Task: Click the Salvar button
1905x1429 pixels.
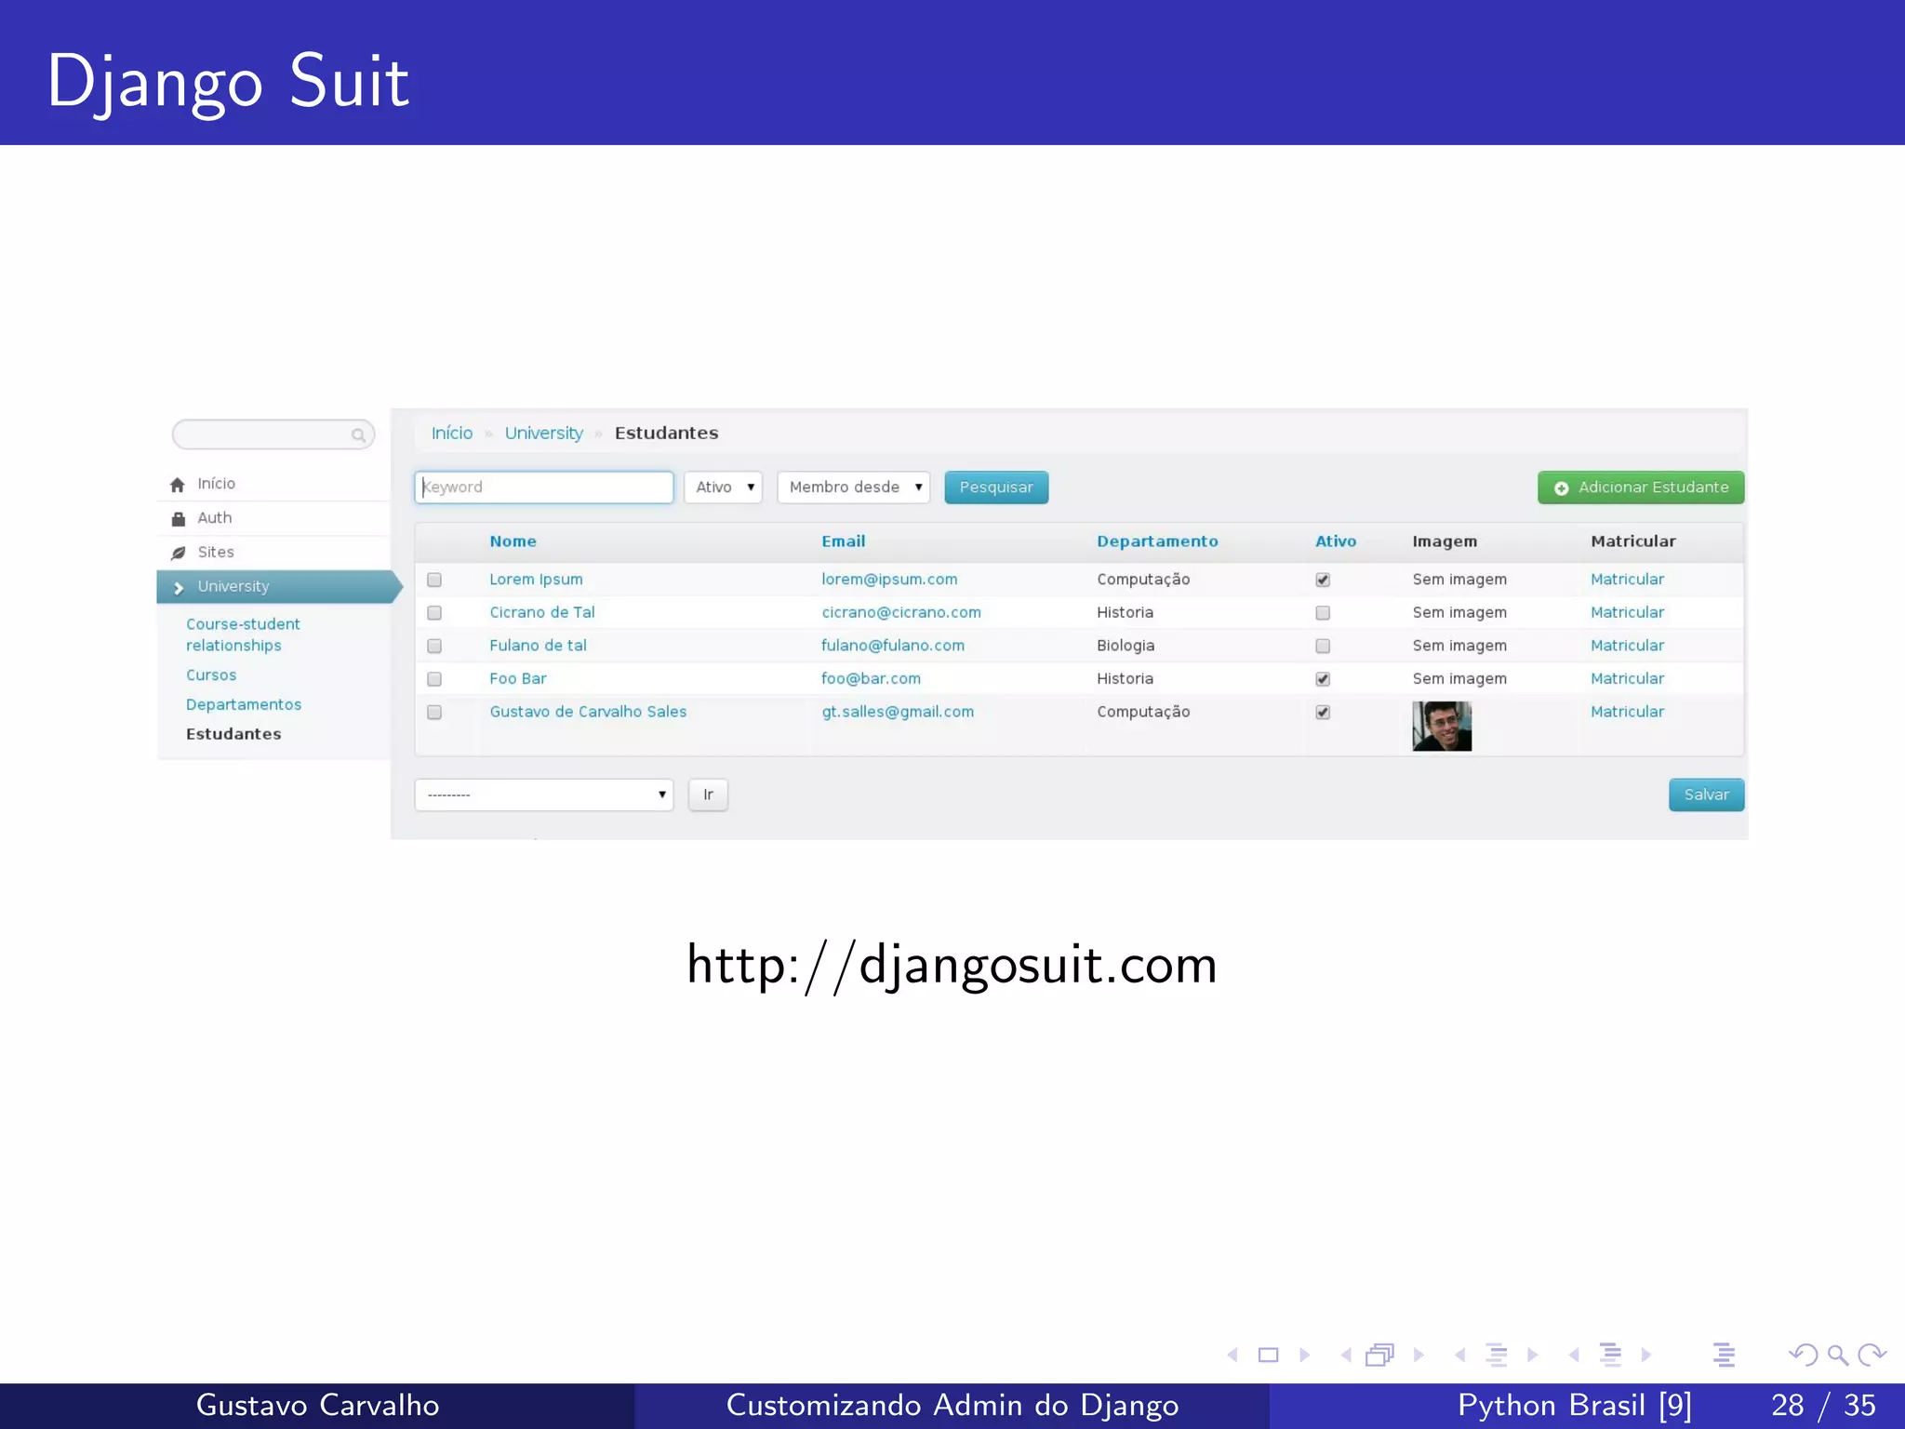Action: point(1706,795)
